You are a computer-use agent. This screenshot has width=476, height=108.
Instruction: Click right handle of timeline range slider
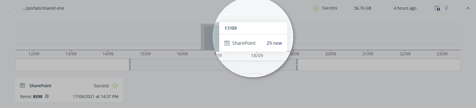click(297, 64)
